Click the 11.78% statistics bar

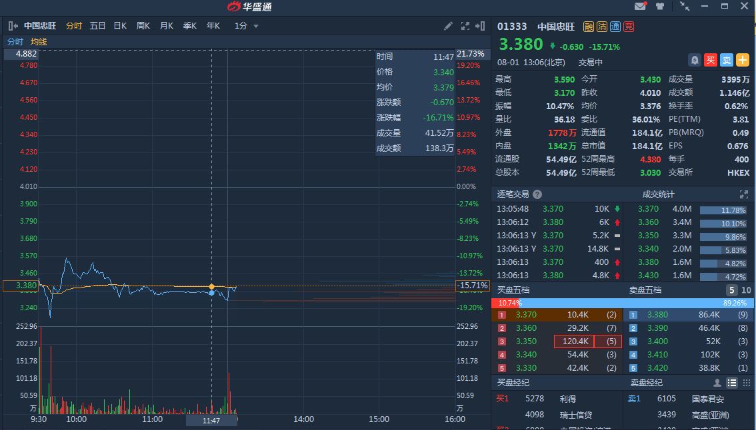click(x=723, y=210)
